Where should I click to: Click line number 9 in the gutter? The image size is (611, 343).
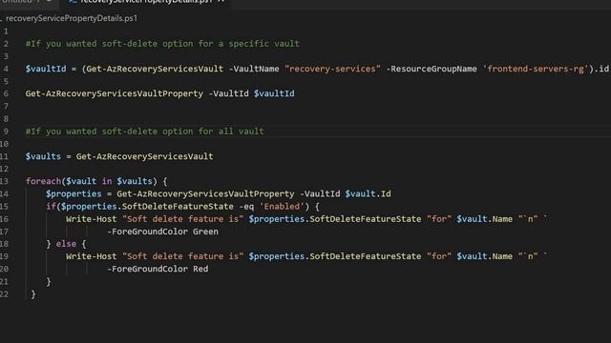tap(6, 131)
